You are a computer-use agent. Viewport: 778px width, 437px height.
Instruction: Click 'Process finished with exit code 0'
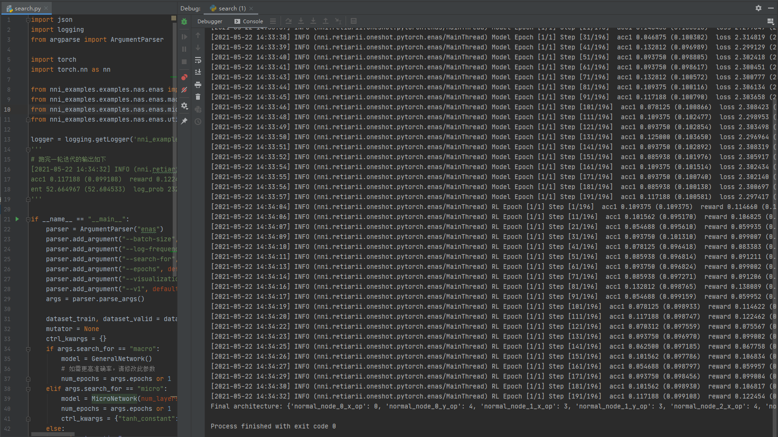[x=273, y=426]
